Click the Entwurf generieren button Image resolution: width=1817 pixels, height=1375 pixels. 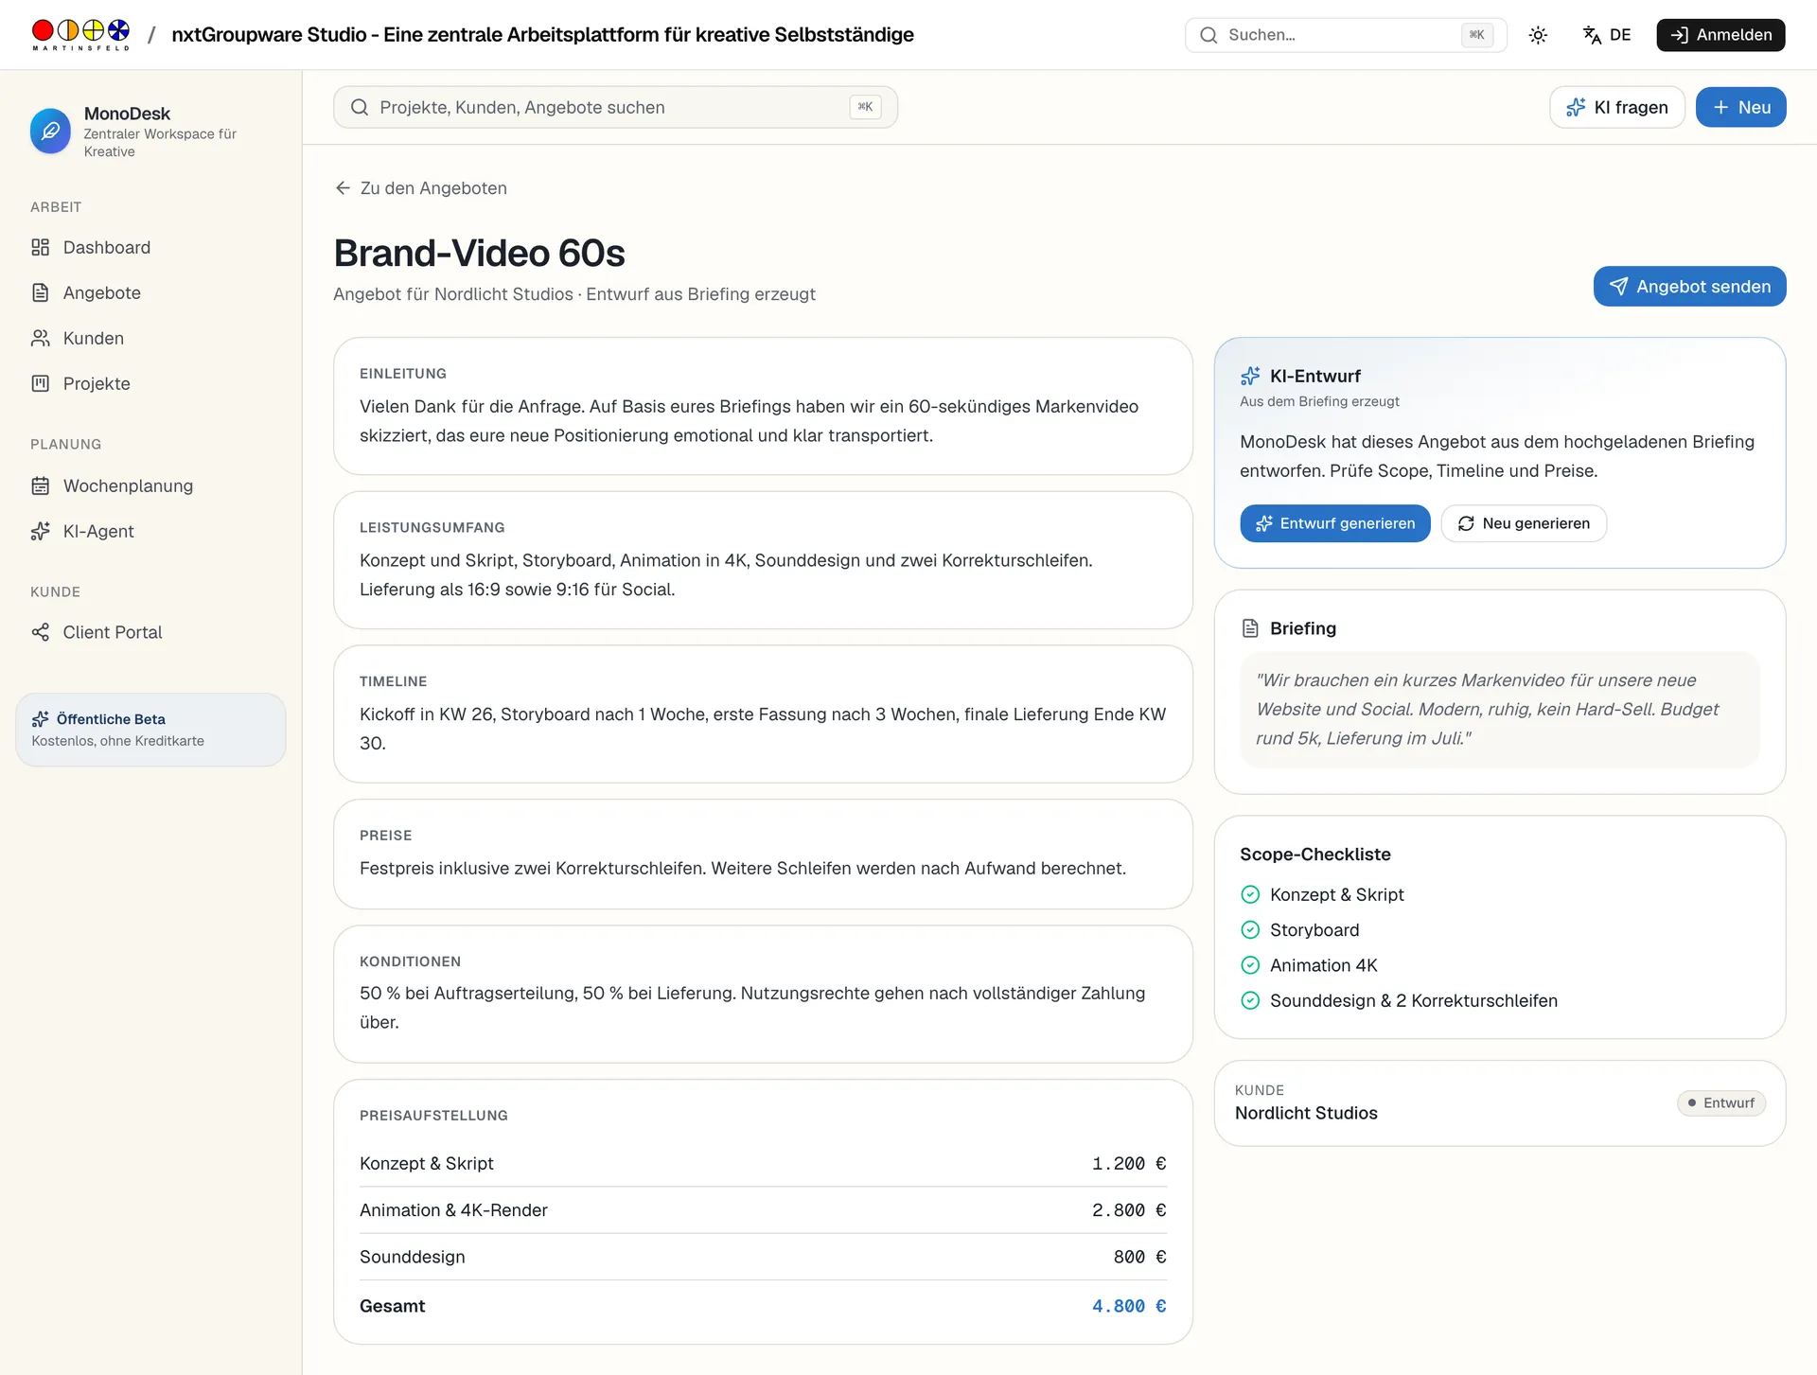point(1334,523)
